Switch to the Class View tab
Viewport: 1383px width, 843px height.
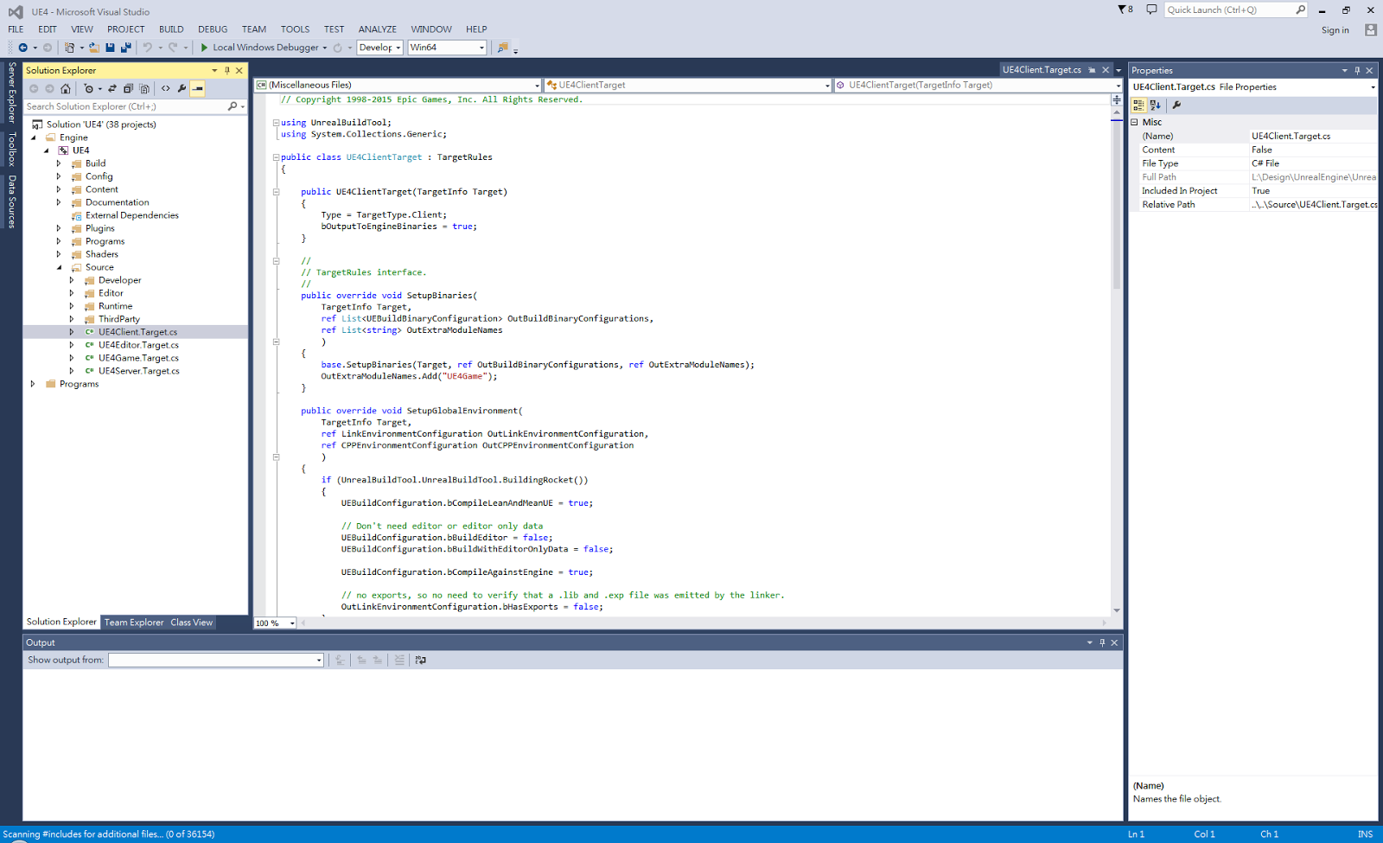pyautogui.click(x=191, y=622)
